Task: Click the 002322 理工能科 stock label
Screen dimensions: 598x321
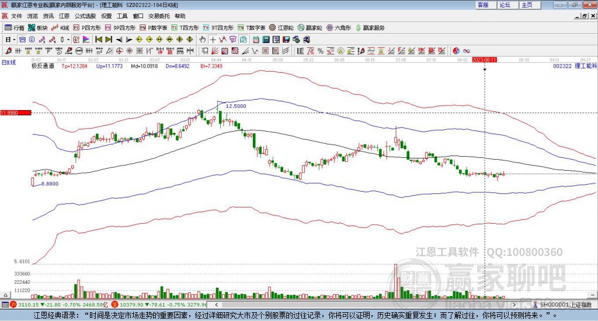Action: [575, 66]
